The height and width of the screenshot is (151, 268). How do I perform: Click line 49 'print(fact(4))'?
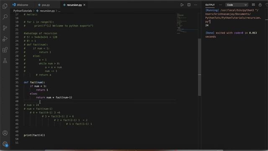[x=34, y=135]
